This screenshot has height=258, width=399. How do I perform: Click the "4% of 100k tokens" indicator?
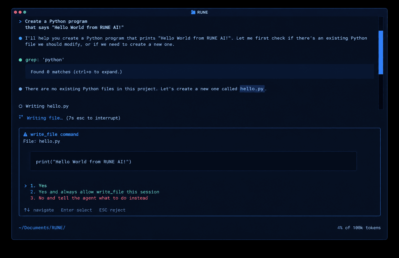pyautogui.click(x=359, y=228)
